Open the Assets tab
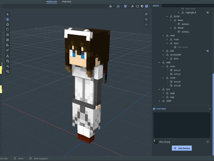Image resolution: width=214 pixels, height=161 pixels. click(156, 6)
